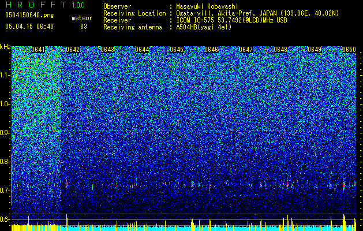This screenshot has width=363, height=231.
Task: Select the 0650 time marker
Action: (x=349, y=50)
